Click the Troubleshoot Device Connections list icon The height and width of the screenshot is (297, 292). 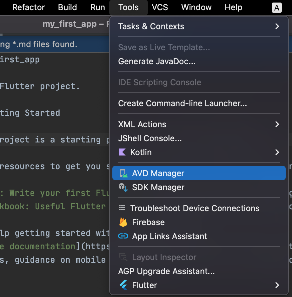[x=122, y=208]
